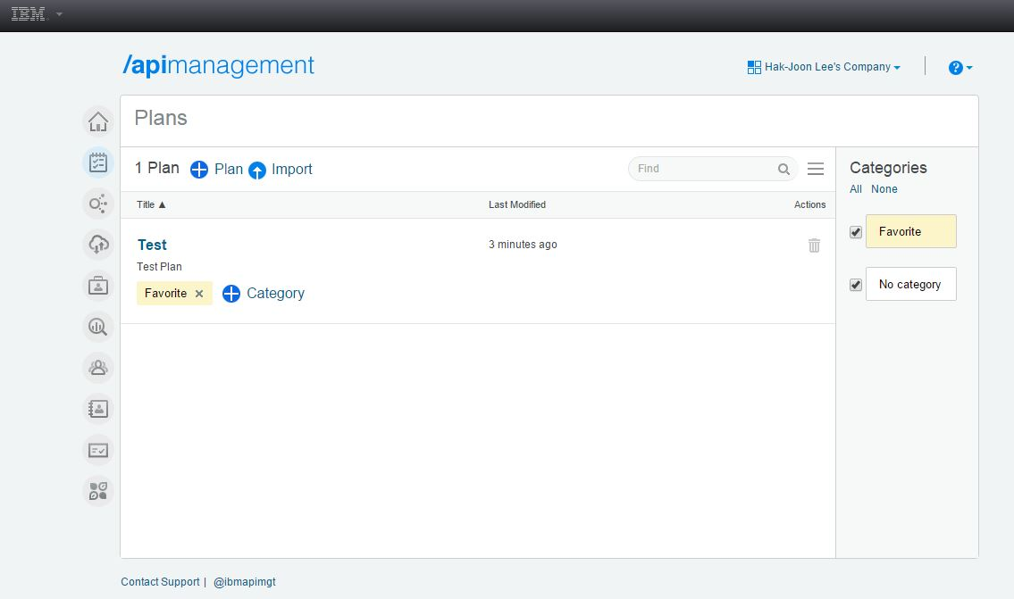Click the white No category label box
1014x599 pixels.
point(910,284)
